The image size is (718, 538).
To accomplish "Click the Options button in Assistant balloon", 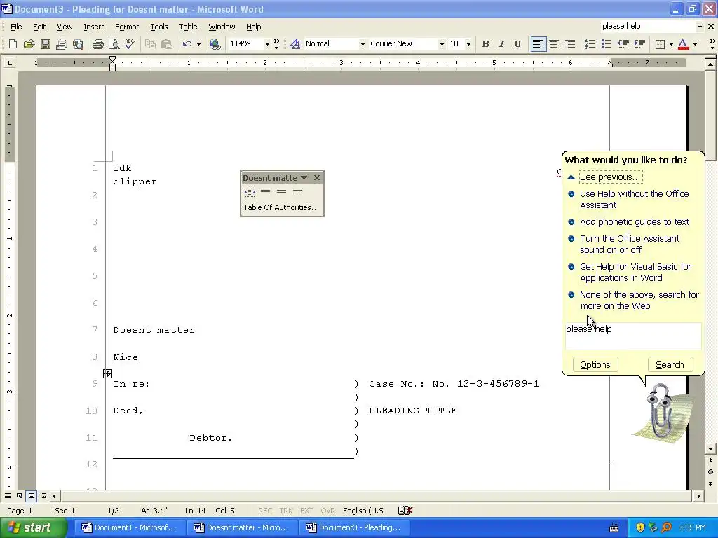I will [595, 364].
